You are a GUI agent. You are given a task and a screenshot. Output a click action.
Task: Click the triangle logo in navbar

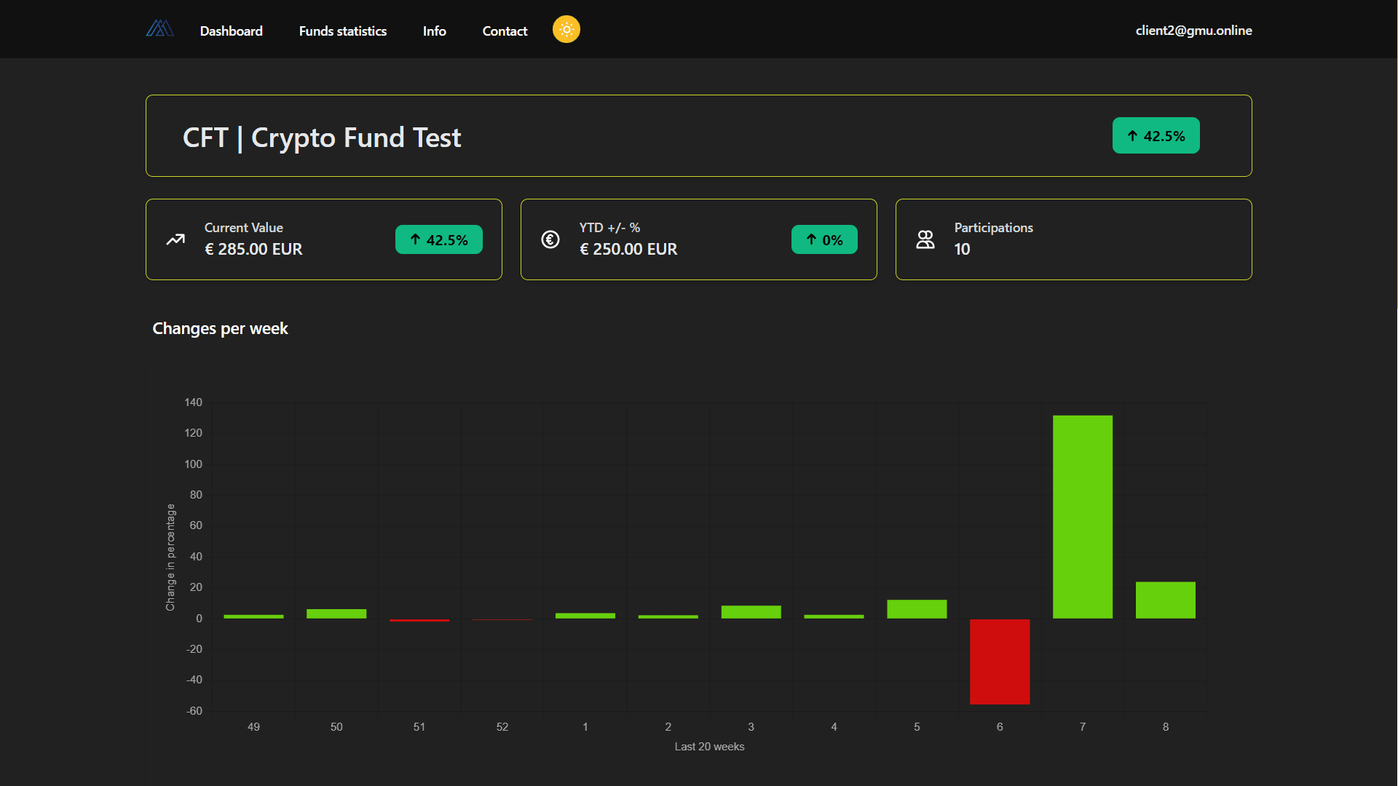click(159, 29)
